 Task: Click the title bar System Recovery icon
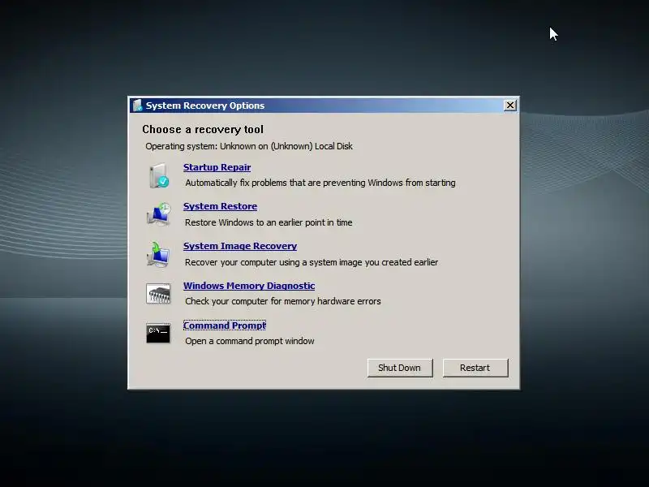[137, 106]
